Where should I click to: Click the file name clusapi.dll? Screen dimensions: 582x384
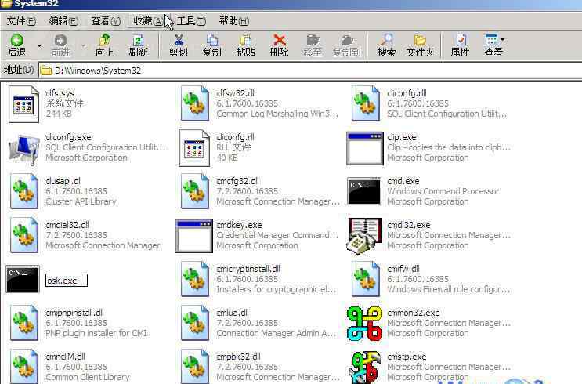pos(63,181)
